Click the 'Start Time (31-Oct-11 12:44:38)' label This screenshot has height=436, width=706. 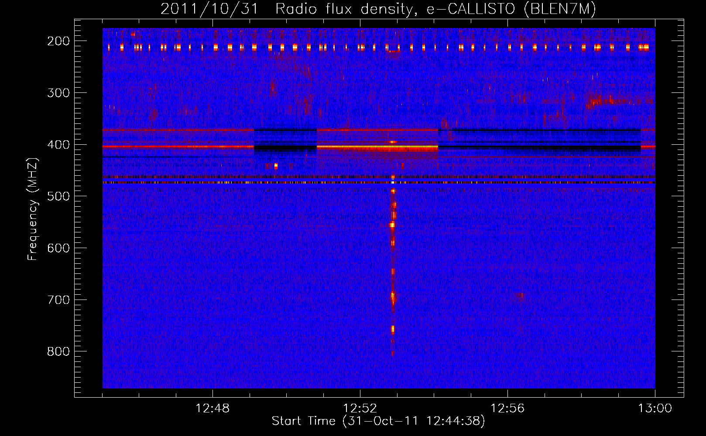pos(378,421)
